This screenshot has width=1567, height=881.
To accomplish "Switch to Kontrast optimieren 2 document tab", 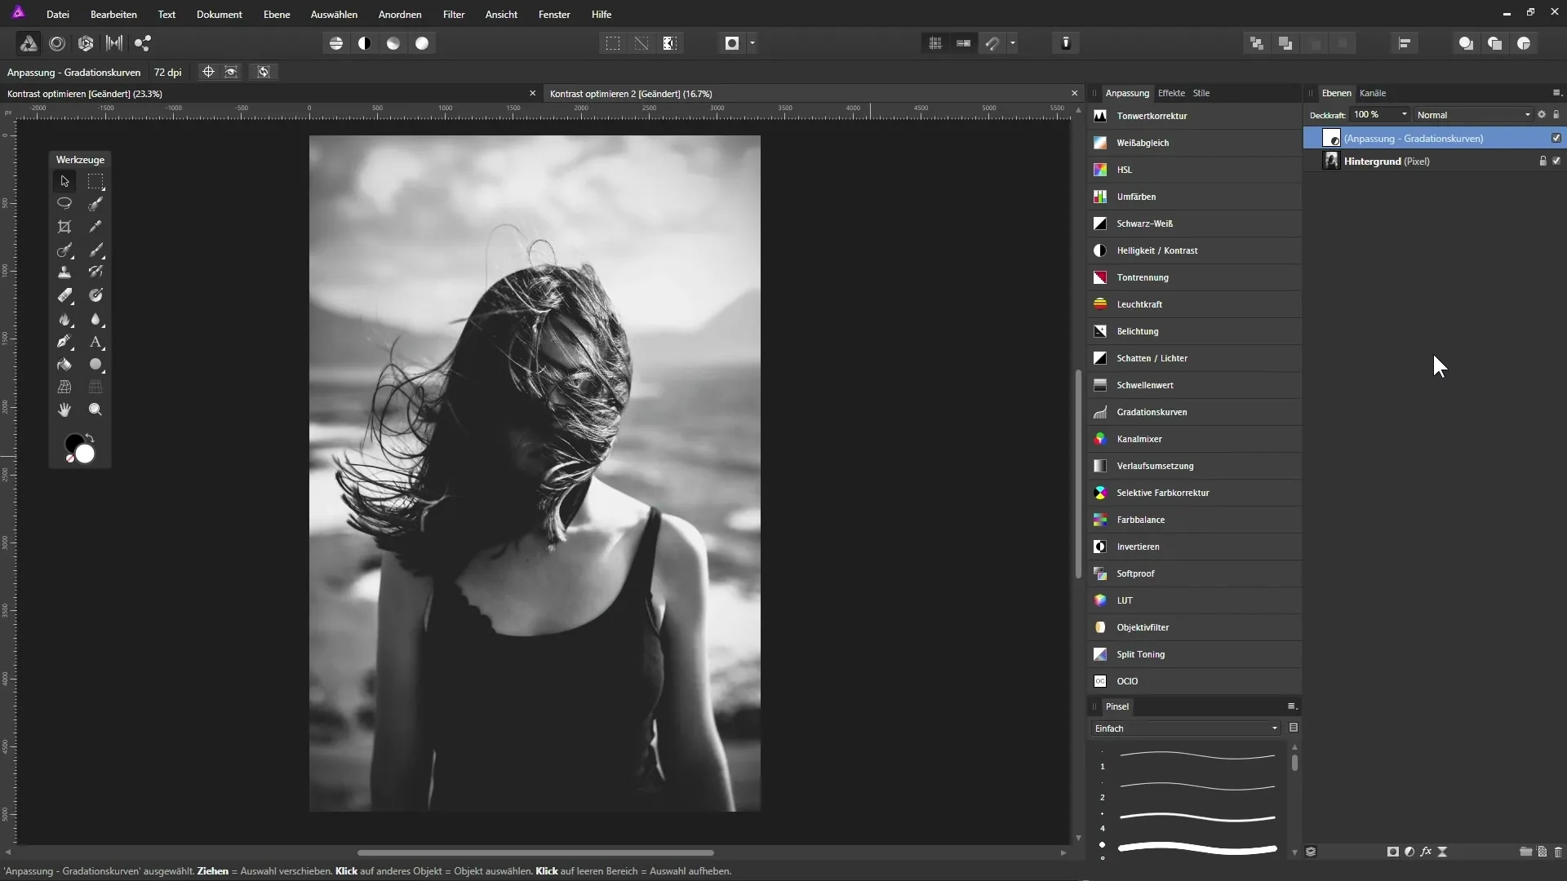I will [x=631, y=94].
